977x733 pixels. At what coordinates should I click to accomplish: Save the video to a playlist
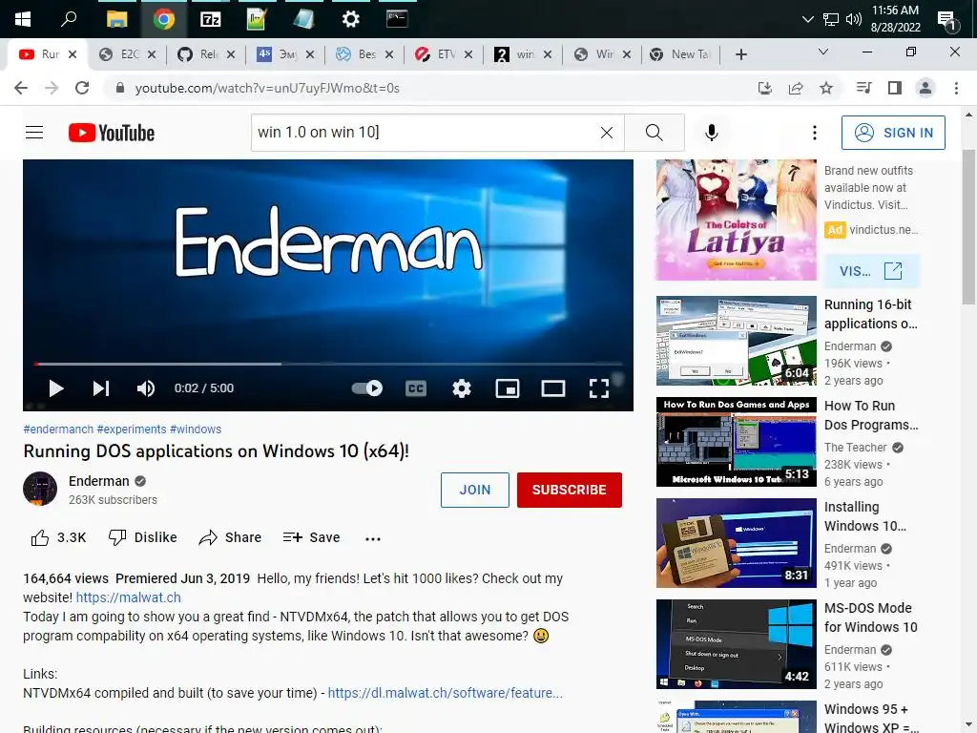pyautogui.click(x=312, y=537)
